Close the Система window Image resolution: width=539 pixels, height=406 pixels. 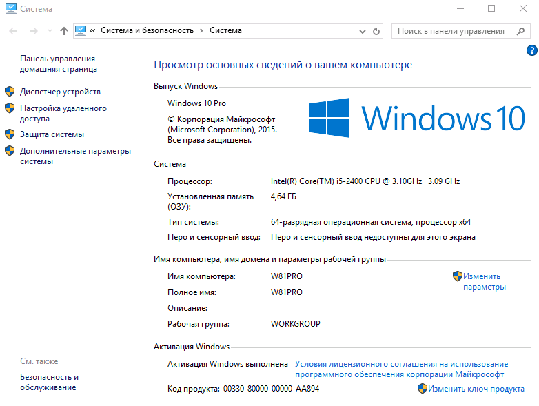point(523,8)
